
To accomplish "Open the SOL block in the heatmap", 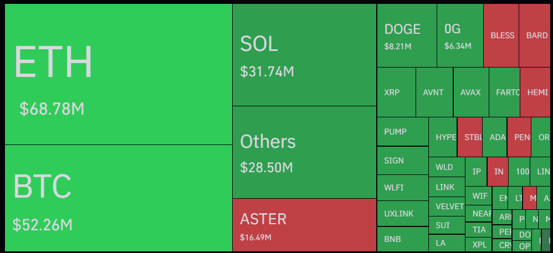I will click(304, 55).
